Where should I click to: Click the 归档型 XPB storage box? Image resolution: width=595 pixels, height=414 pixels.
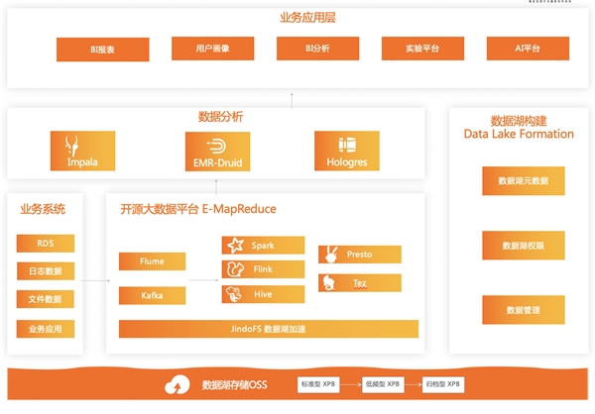point(443,384)
